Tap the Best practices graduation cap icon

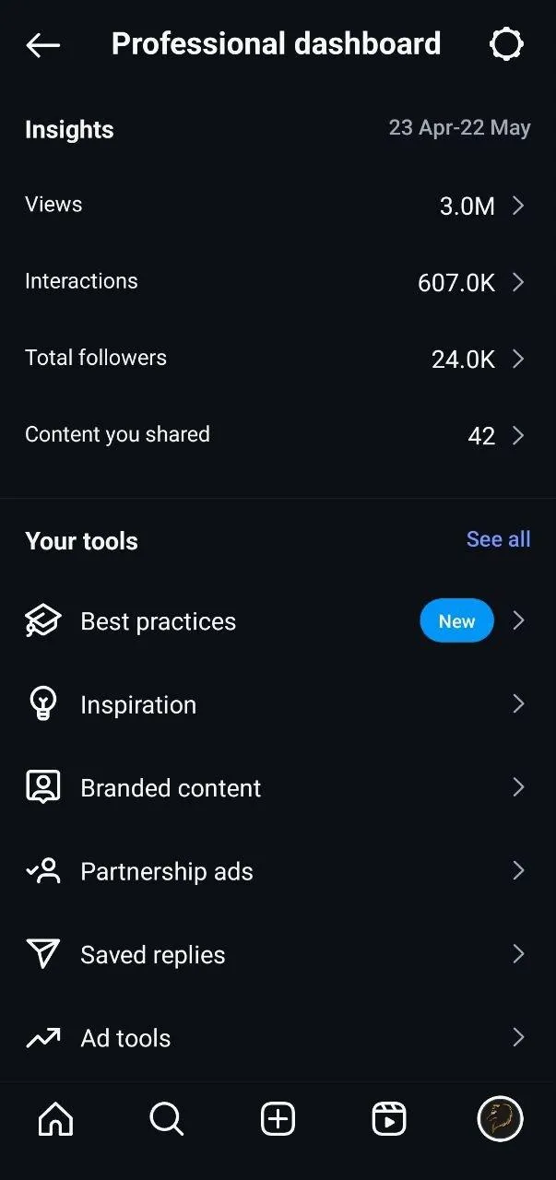click(x=43, y=621)
